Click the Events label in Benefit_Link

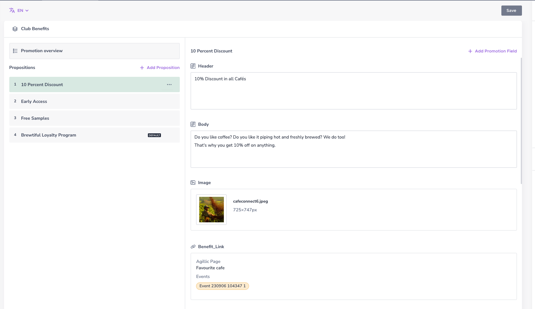click(203, 277)
